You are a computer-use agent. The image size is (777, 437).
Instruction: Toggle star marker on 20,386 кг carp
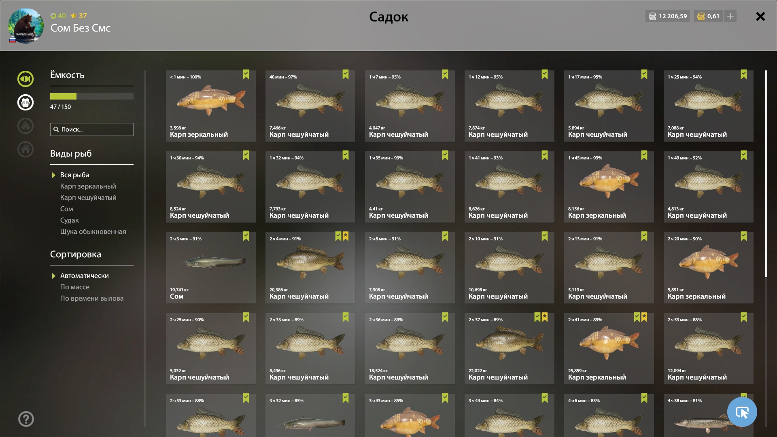click(346, 236)
